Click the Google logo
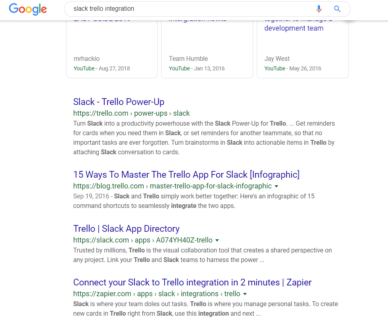 tap(27, 9)
